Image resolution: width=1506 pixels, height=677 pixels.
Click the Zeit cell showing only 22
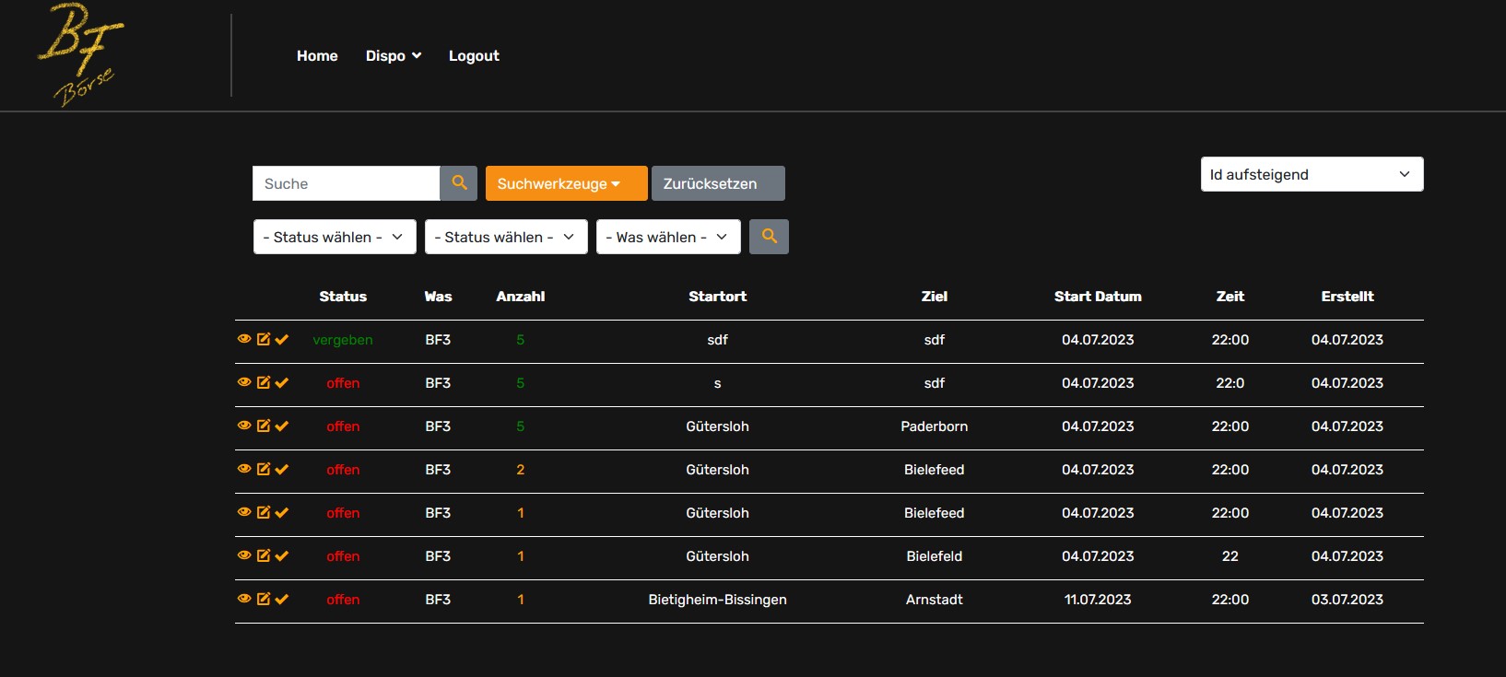pyautogui.click(x=1230, y=556)
